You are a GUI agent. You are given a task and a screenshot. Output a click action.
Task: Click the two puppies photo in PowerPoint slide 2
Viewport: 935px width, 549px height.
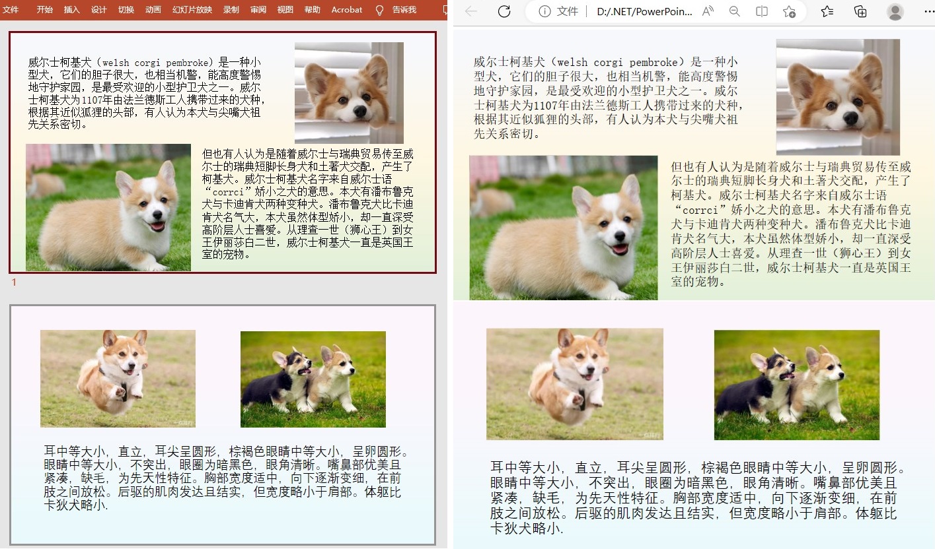click(313, 379)
